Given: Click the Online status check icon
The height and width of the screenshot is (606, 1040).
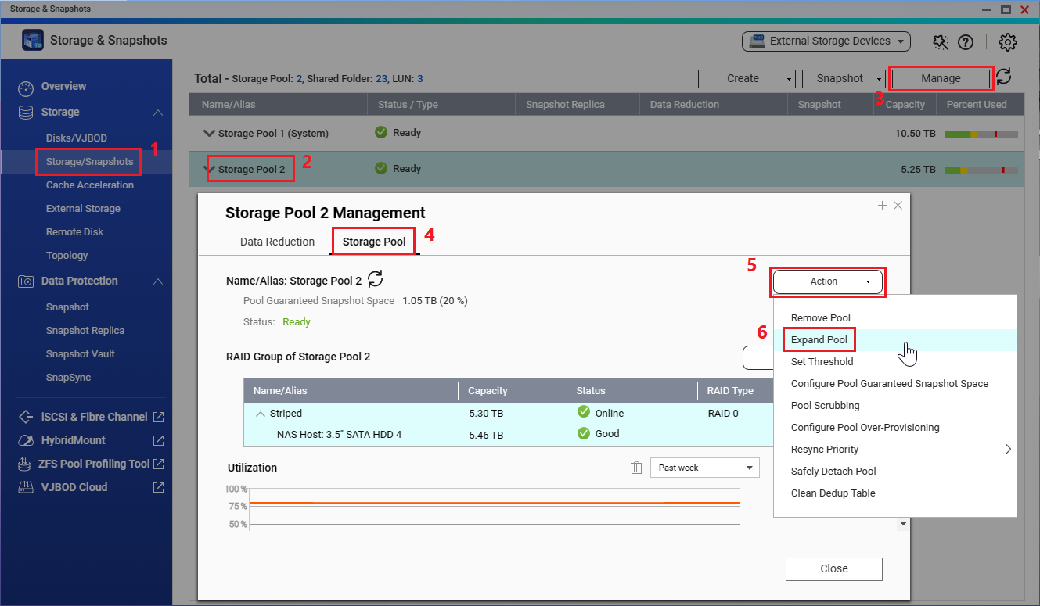Looking at the screenshot, I should (583, 412).
